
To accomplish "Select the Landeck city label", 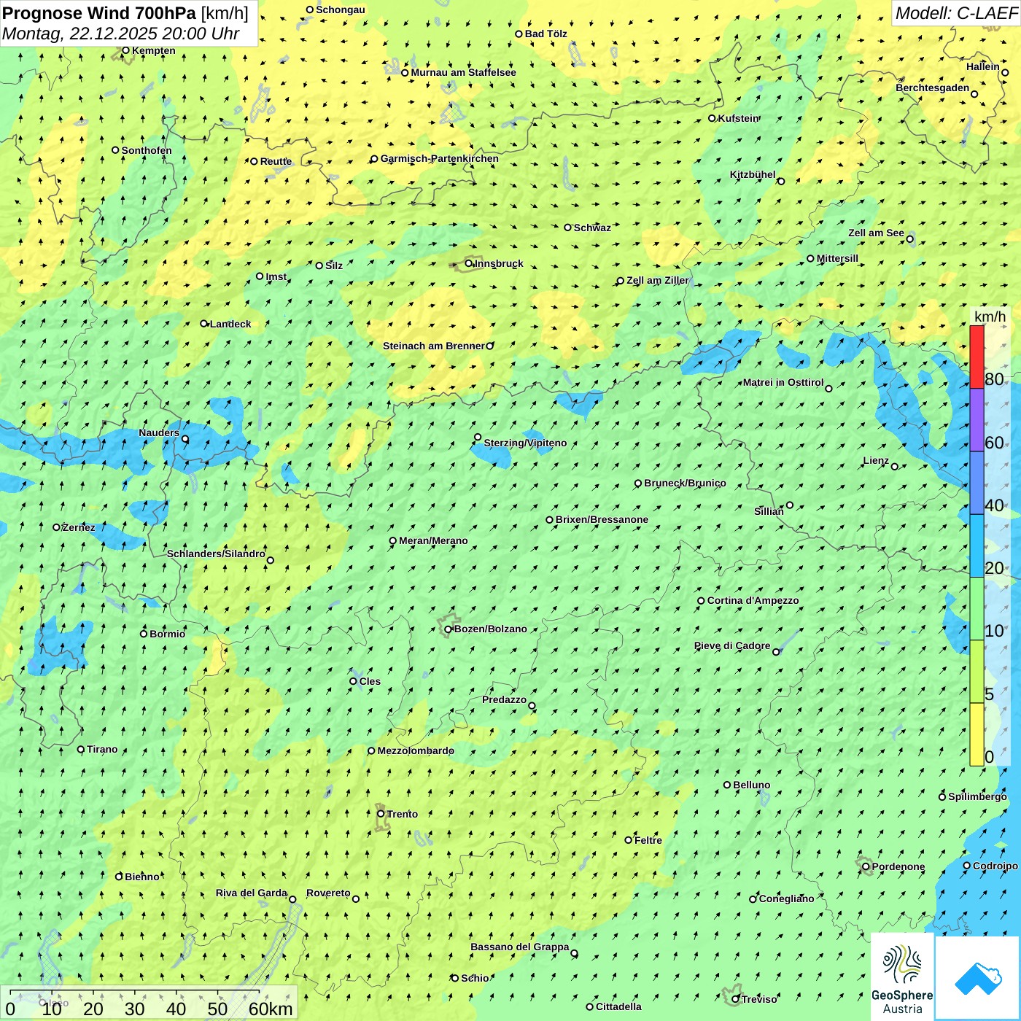I will pos(230,324).
